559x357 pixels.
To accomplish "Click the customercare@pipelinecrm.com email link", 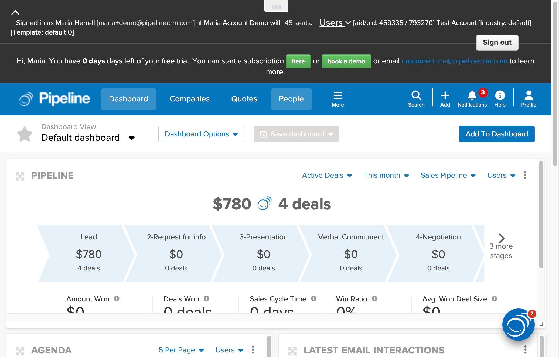I will click(x=454, y=61).
